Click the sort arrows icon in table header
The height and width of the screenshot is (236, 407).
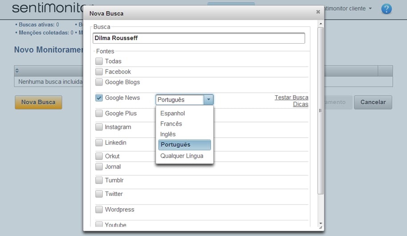click(x=17, y=70)
